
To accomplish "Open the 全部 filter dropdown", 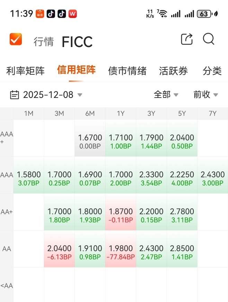I will click(166, 94).
